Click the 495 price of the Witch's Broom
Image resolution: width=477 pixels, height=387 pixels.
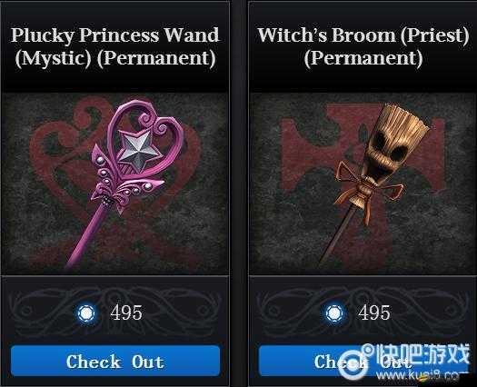[373, 313]
